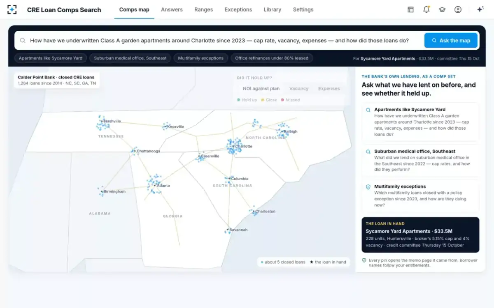Select the Apartments like Sycamore Yard chip
494x308 pixels.
51,58
